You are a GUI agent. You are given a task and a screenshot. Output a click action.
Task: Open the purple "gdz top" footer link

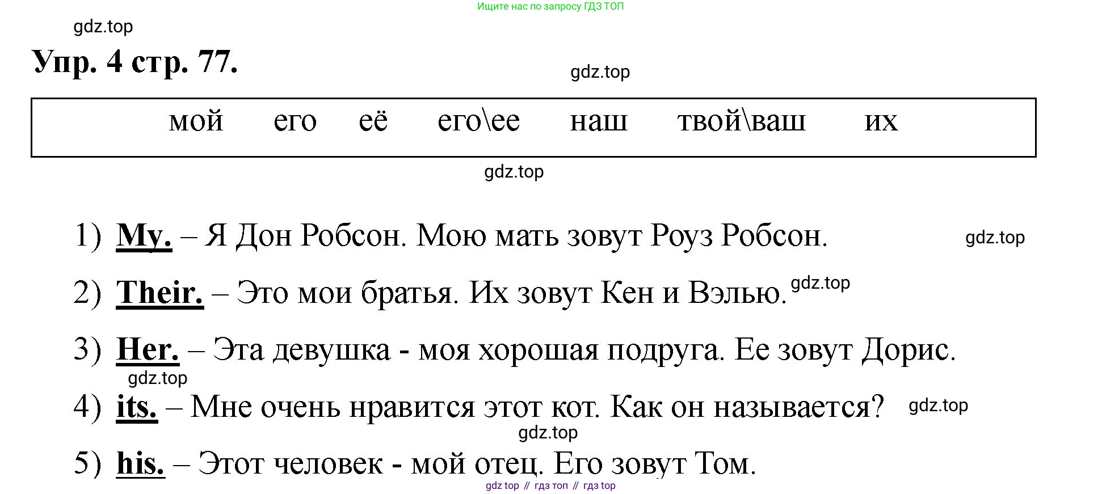(x=502, y=485)
